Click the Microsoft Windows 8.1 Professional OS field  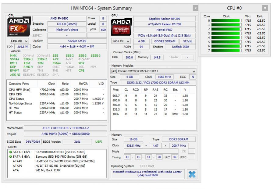coord(148,174)
